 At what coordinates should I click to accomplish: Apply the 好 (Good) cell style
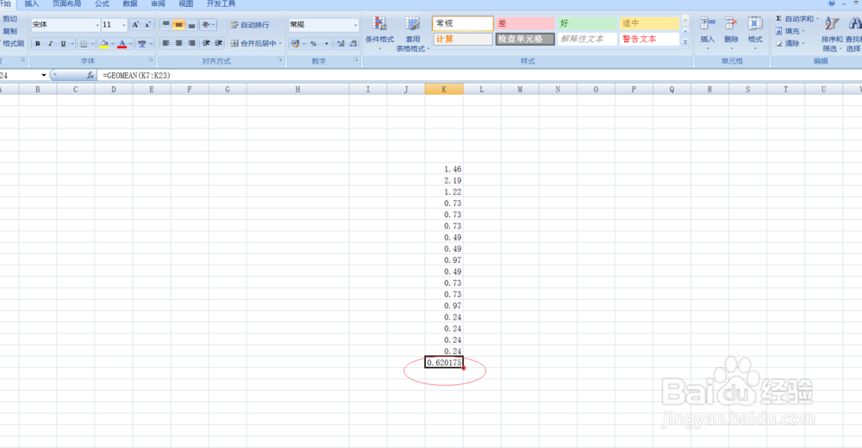pyautogui.click(x=587, y=23)
